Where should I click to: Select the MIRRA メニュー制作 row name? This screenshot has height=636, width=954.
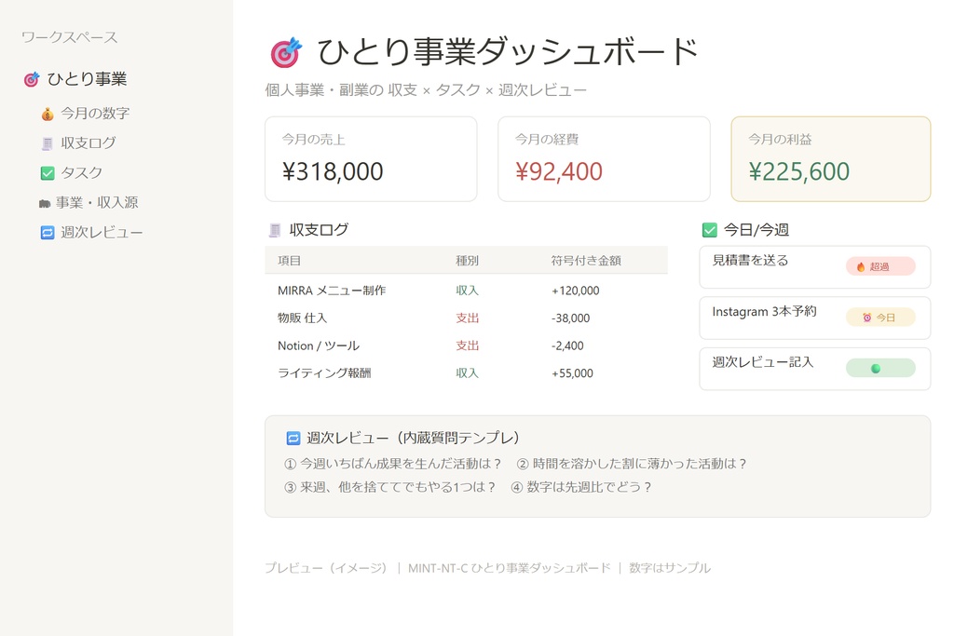[332, 291]
